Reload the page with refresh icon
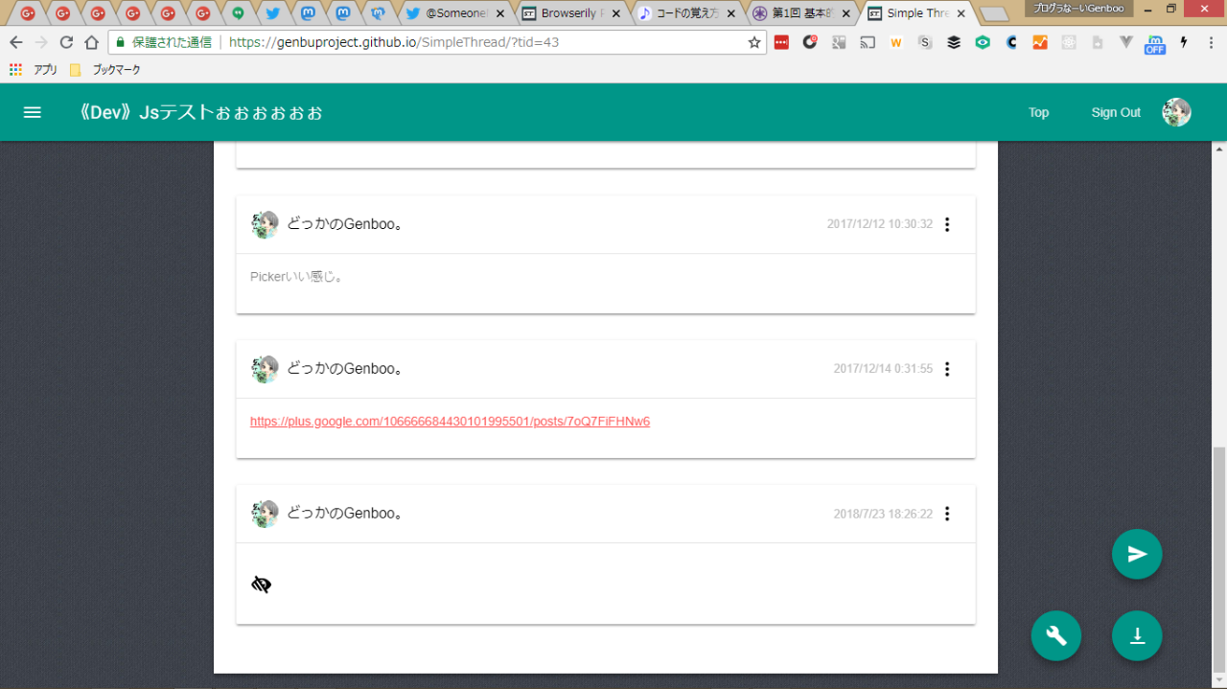The image size is (1227, 689). click(66, 42)
